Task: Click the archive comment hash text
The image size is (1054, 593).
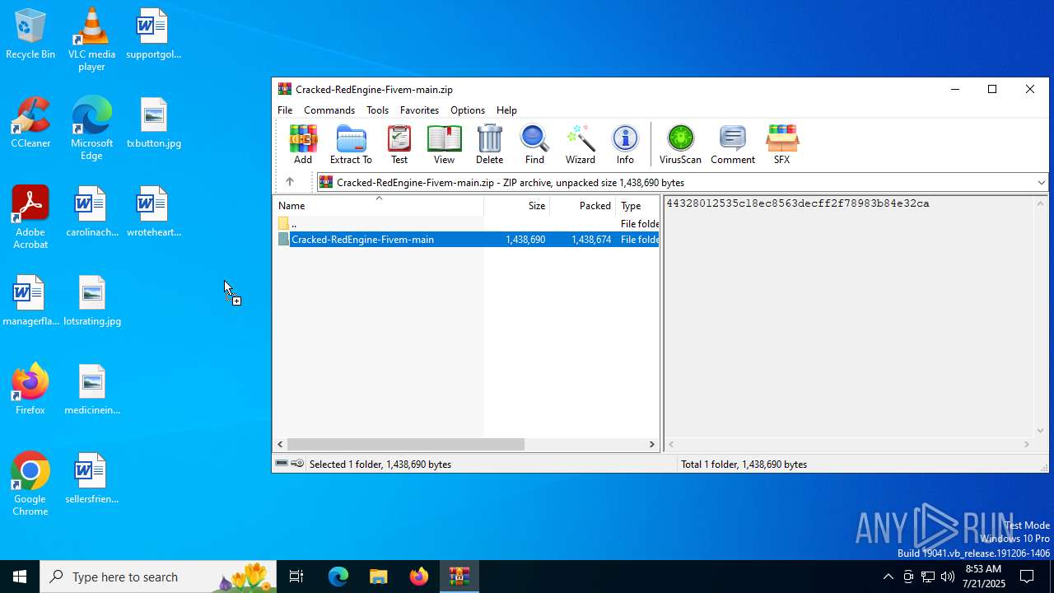Action: 797,203
